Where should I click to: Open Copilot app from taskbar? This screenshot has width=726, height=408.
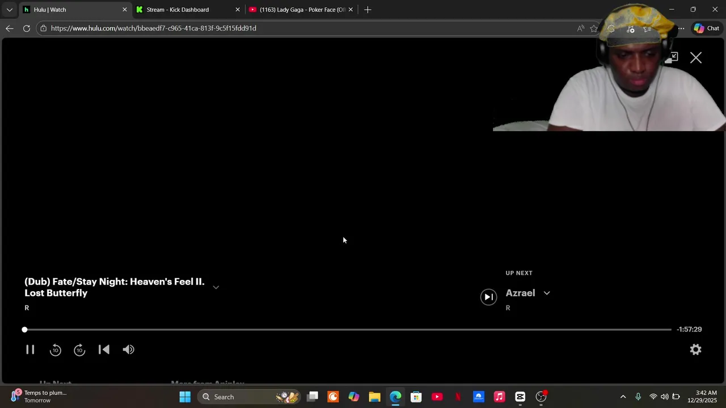tap(353, 397)
